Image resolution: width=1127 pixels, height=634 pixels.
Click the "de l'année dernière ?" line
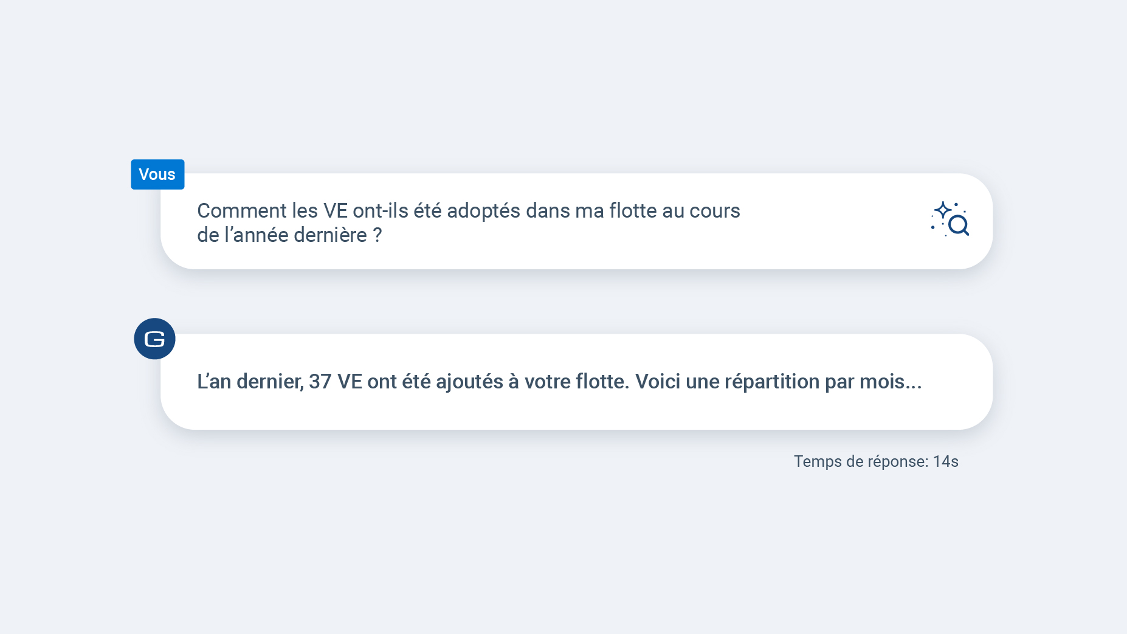pos(289,235)
